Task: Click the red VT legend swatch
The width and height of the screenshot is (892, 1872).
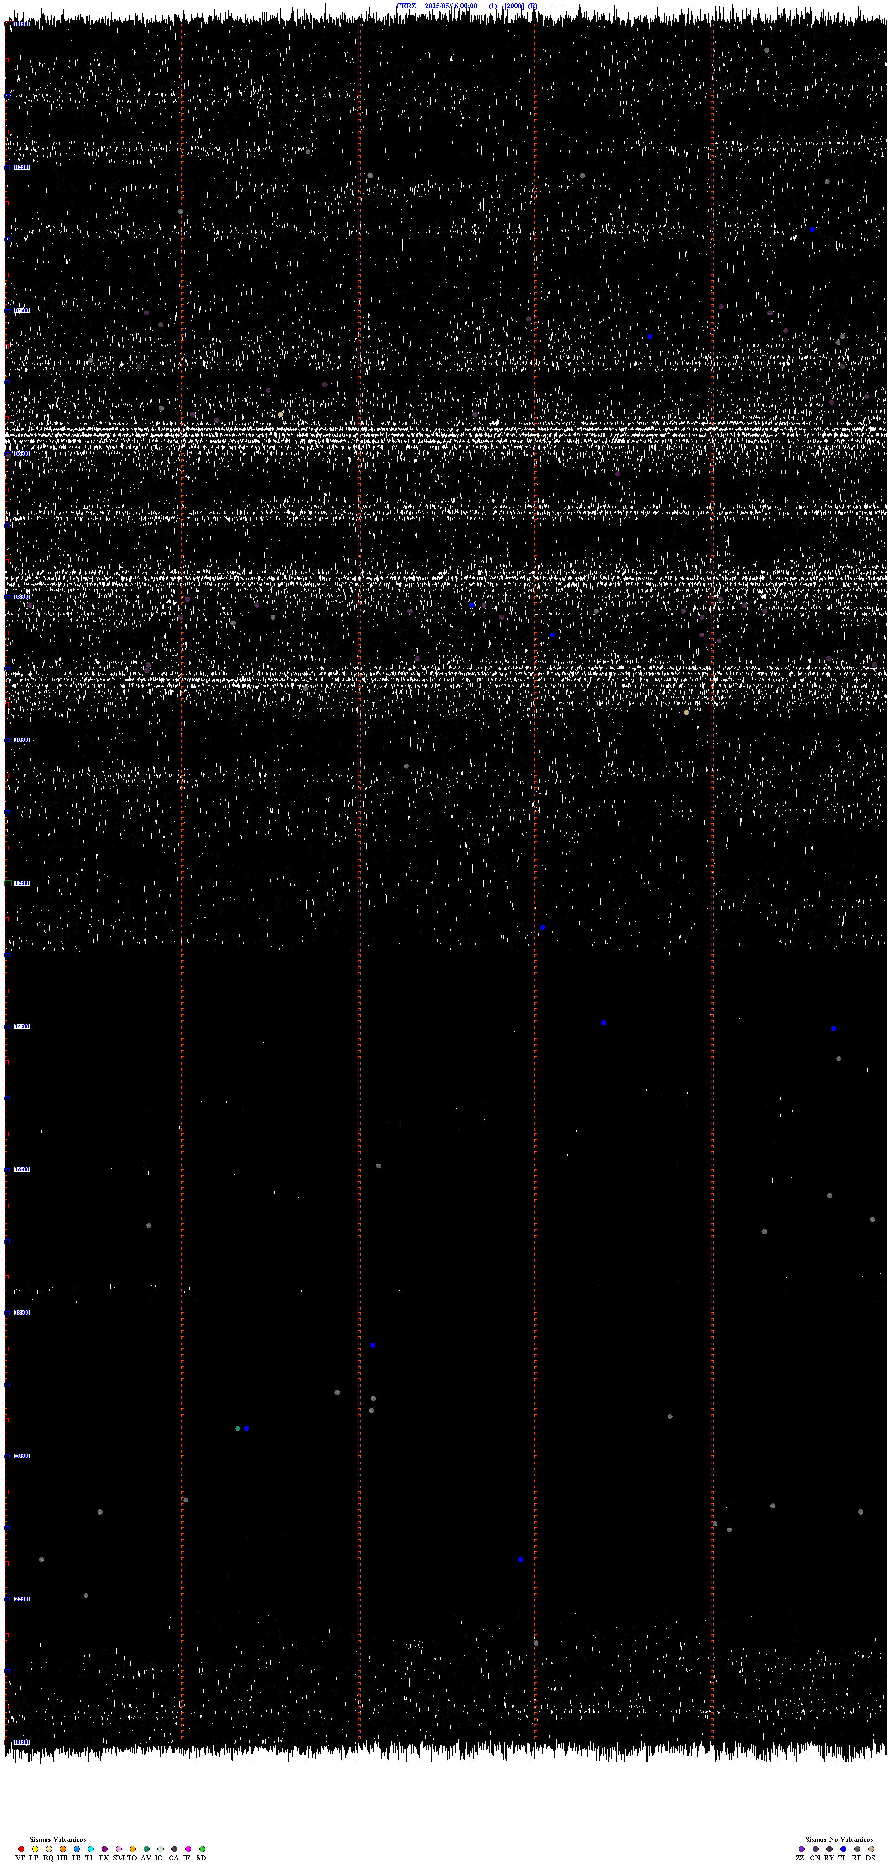Action: [x=21, y=1849]
